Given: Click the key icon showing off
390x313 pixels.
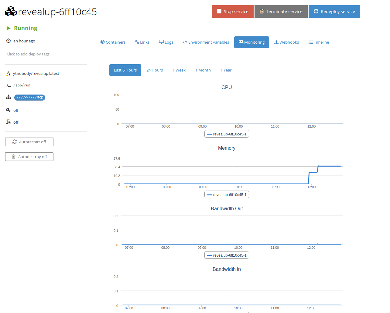Looking at the screenshot, I should (9, 110).
